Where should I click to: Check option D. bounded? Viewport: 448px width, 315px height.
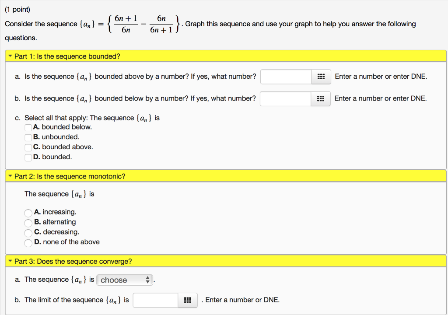[x=28, y=157]
